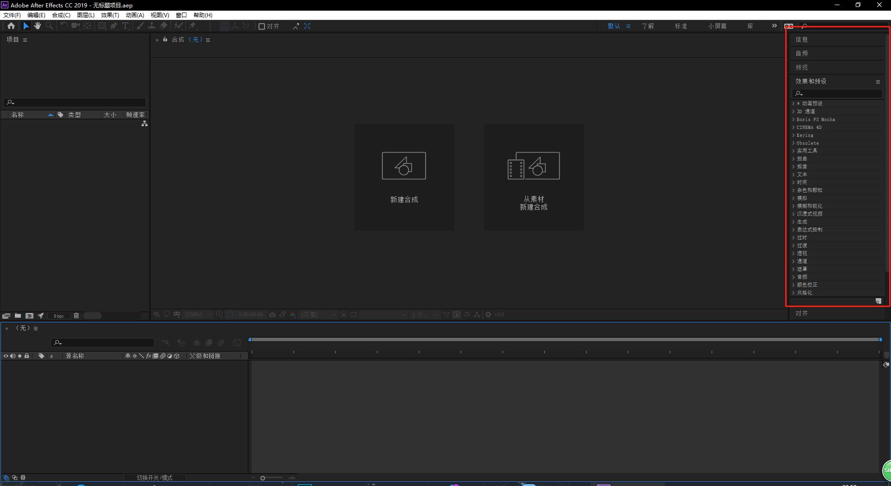
Task: Click new composition icon in Project panel footer
Action: 29,316
